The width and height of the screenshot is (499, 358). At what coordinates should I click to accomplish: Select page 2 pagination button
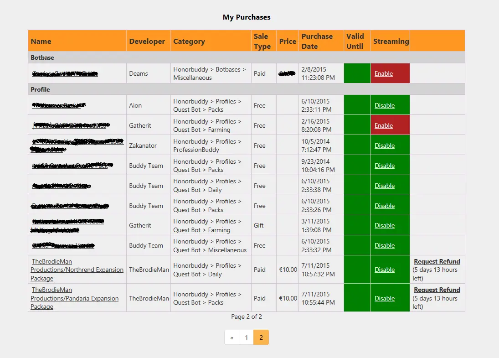coord(261,337)
